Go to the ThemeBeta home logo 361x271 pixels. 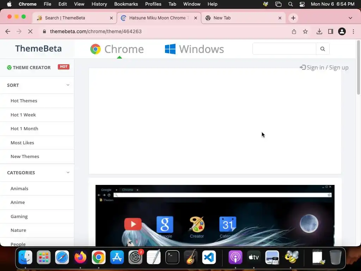click(x=38, y=49)
